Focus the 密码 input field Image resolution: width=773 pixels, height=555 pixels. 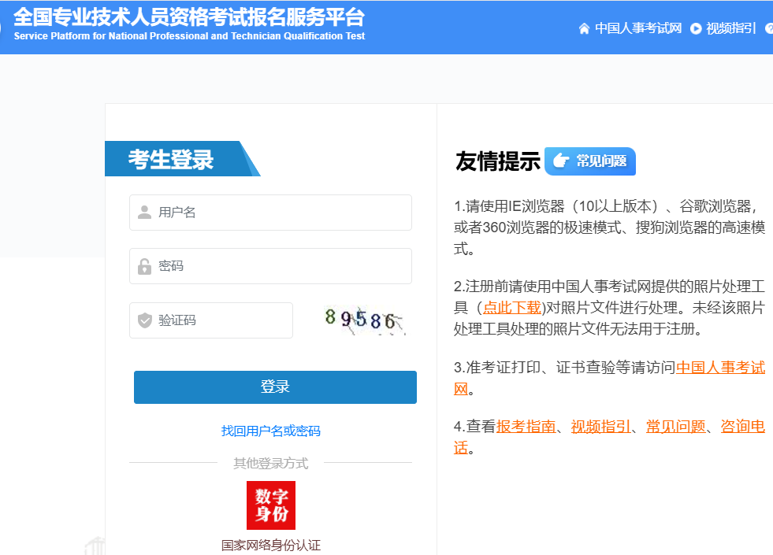click(270, 266)
